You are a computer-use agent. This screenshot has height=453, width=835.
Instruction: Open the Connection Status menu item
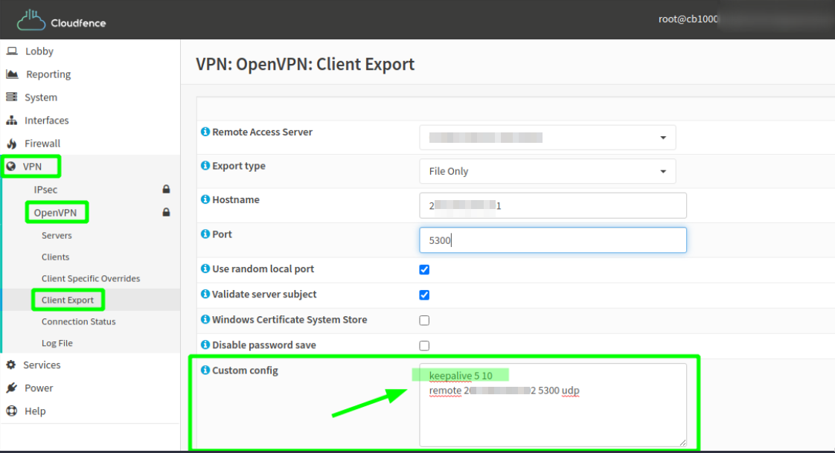[78, 321]
